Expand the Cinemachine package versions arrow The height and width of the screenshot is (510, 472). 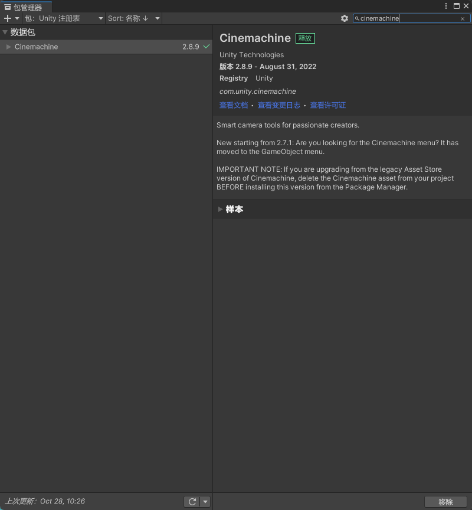tap(8, 47)
